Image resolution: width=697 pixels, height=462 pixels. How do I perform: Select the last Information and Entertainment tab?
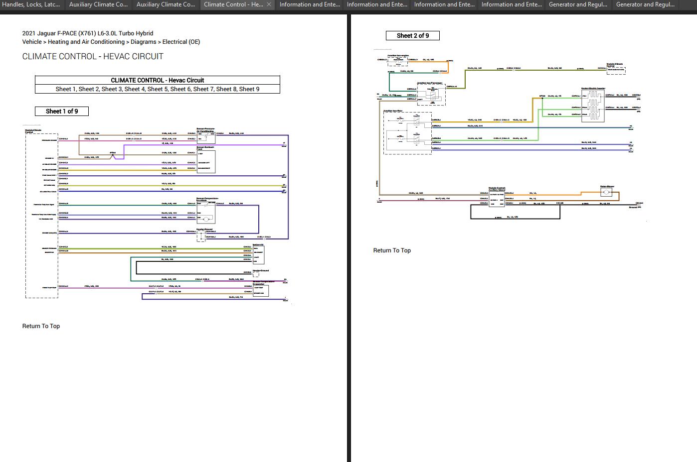pos(512,4)
